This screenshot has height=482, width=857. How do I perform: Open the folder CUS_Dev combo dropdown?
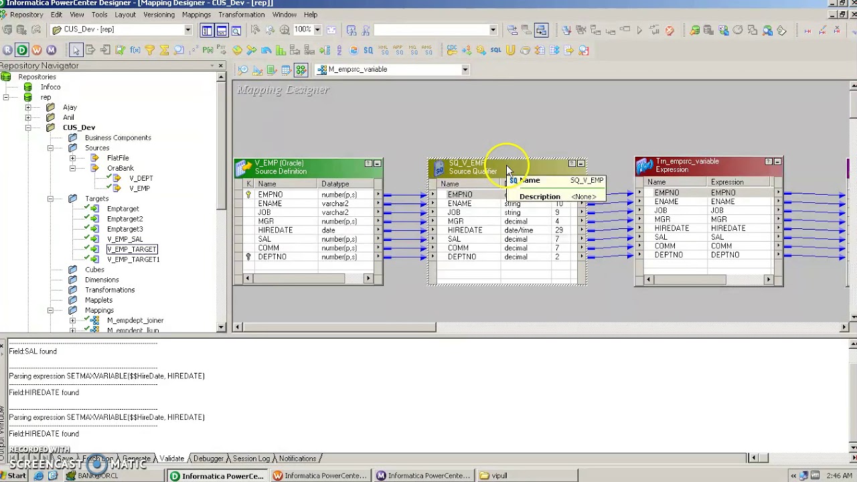pos(188,29)
